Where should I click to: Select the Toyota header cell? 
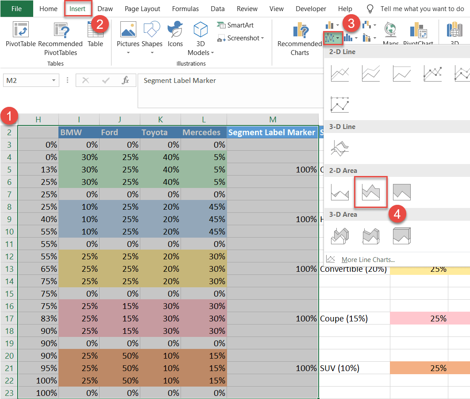coord(160,133)
